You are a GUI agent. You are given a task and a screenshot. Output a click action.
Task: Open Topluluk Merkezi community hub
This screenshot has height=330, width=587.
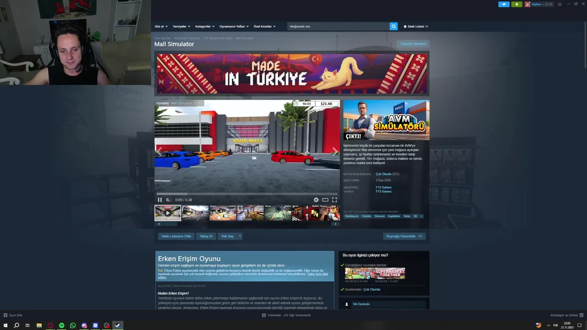[413, 44]
